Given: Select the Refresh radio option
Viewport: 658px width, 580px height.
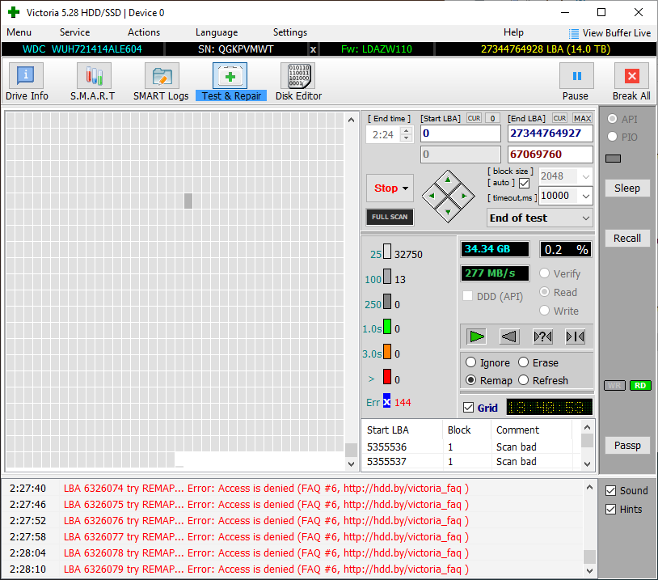Looking at the screenshot, I should [523, 380].
